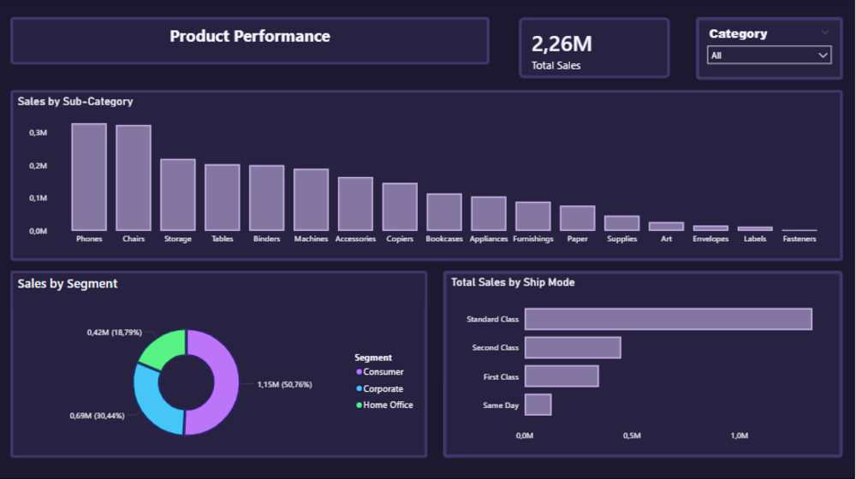Click the Furnishings bar

click(532, 216)
